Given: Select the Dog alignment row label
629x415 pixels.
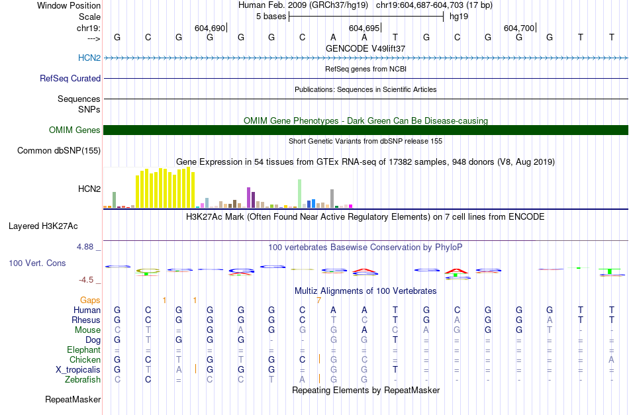Looking at the screenshot, I should (93, 340).
